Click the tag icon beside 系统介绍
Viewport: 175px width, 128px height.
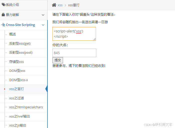3,5
